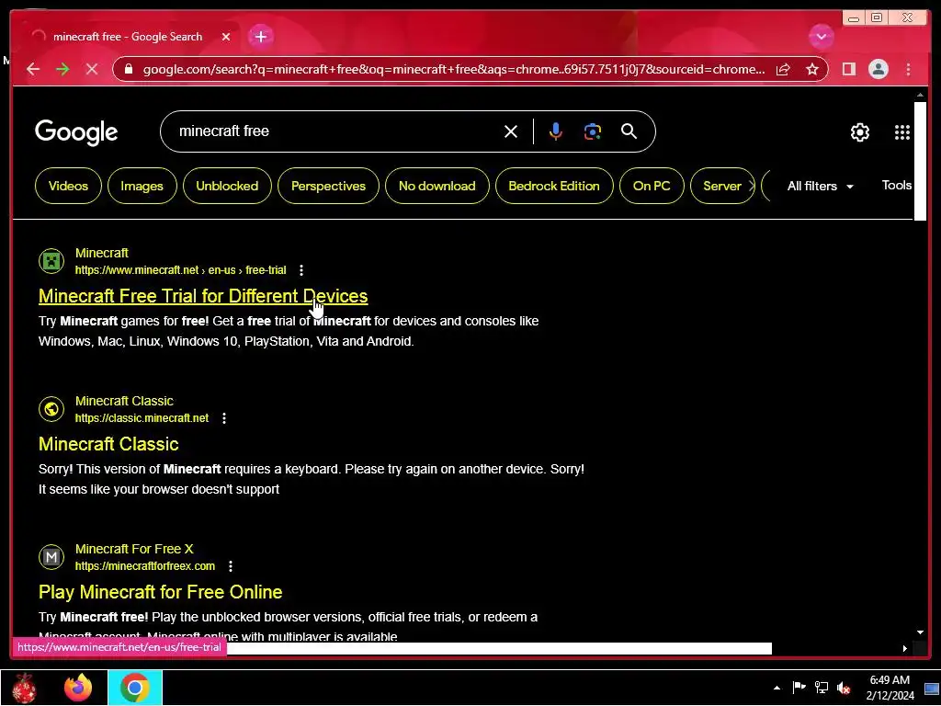
Task: Go to the Google logo homepage
Action: [x=76, y=132]
